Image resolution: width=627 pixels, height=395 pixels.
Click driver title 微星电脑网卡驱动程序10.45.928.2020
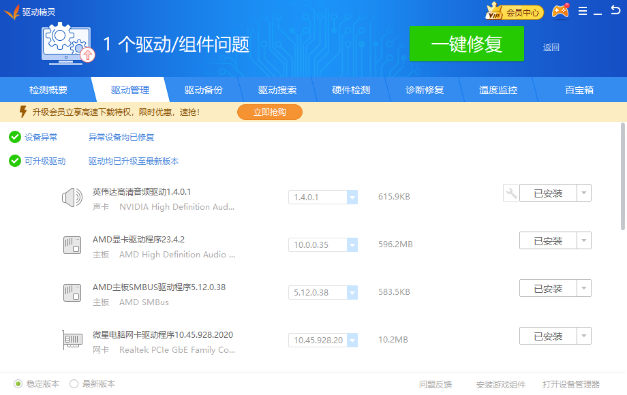click(x=163, y=334)
